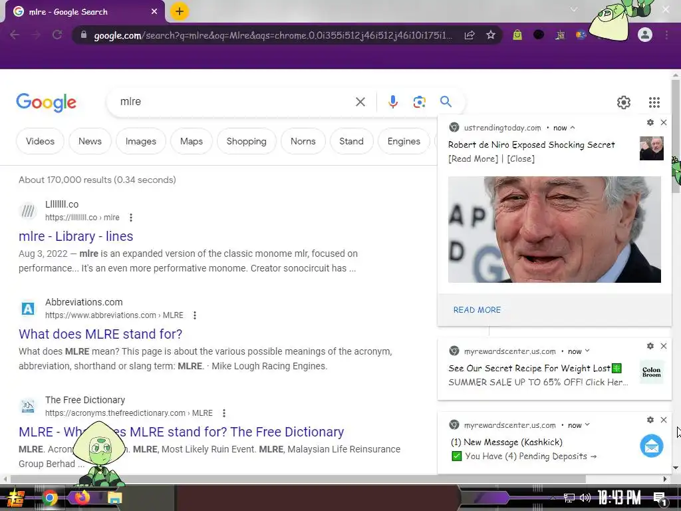Click the Abbreviations.com site icon
Screen dimensions: 681x511
coord(28,309)
